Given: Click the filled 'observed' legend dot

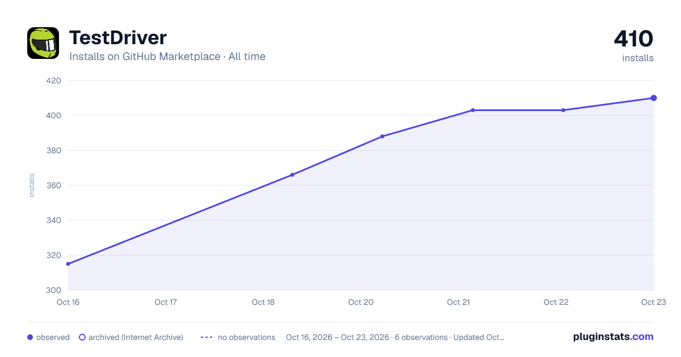Looking at the screenshot, I should click(30, 337).
